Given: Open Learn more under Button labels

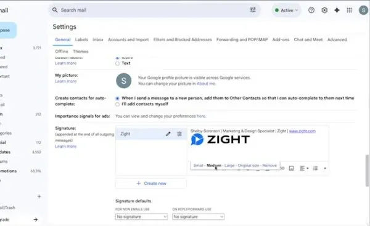Looking at the screenshot, I should 66,63.
